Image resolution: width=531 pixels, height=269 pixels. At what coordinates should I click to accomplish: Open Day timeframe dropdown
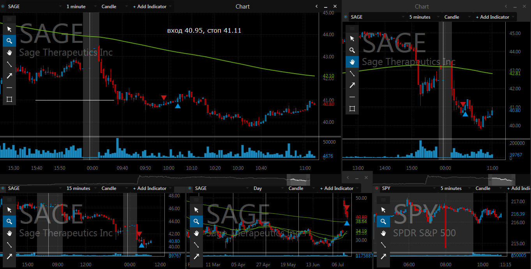(268, 188)
